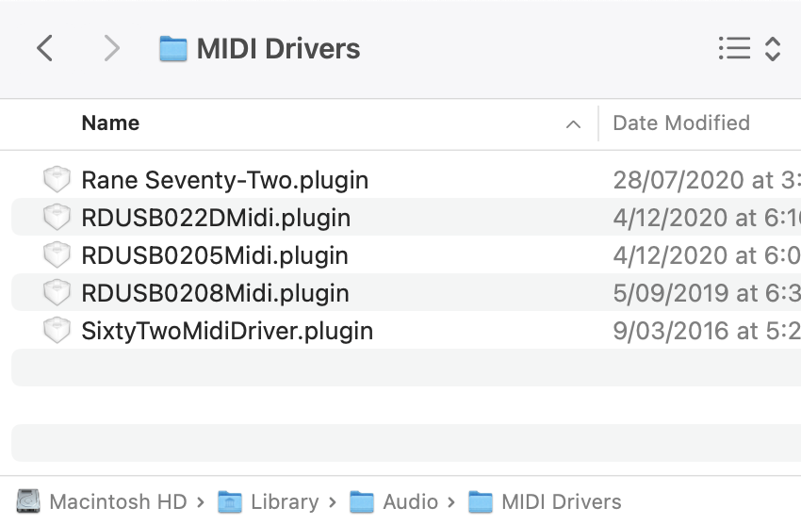Select the SixtyTwoMidiDriver.plugin file name
801x524 pixels.
(x=227, y=332)
